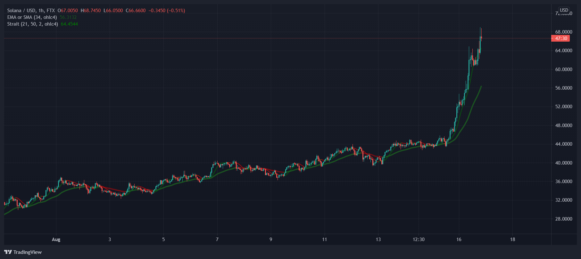Click the 18 date on time axis

[513, 239]
